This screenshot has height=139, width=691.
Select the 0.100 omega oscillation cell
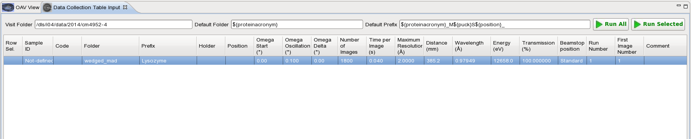tap(297, 61)
